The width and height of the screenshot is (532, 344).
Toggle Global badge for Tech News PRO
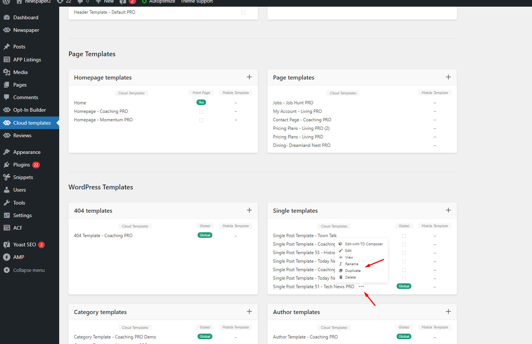[x=404, y=286]
